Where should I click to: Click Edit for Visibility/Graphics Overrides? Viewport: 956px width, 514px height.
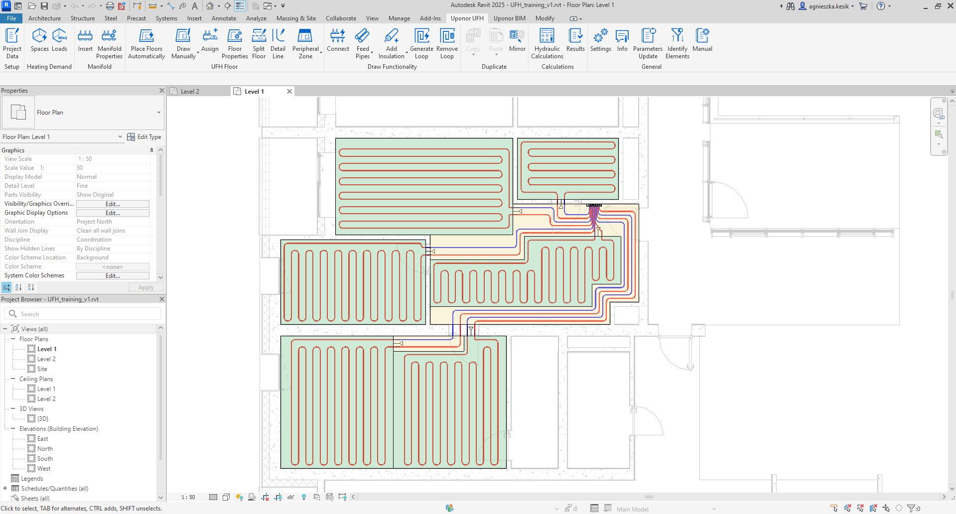(113, 204)
